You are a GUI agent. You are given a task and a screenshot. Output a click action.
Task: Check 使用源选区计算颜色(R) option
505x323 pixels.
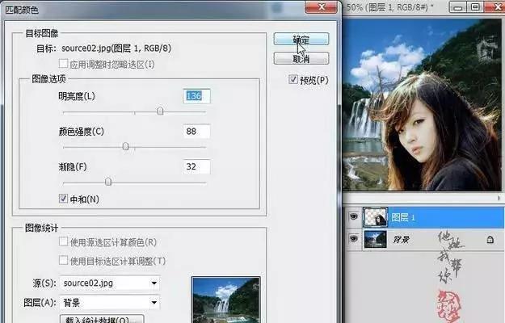tap(64, 241)
